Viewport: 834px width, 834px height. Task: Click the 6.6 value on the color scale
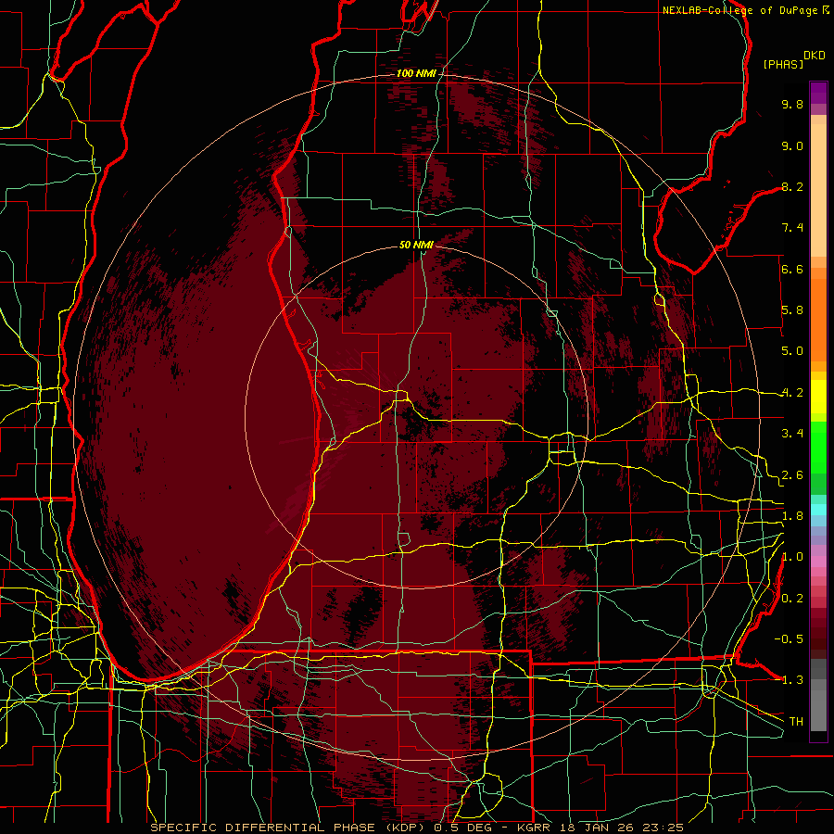tap(792, 269)
